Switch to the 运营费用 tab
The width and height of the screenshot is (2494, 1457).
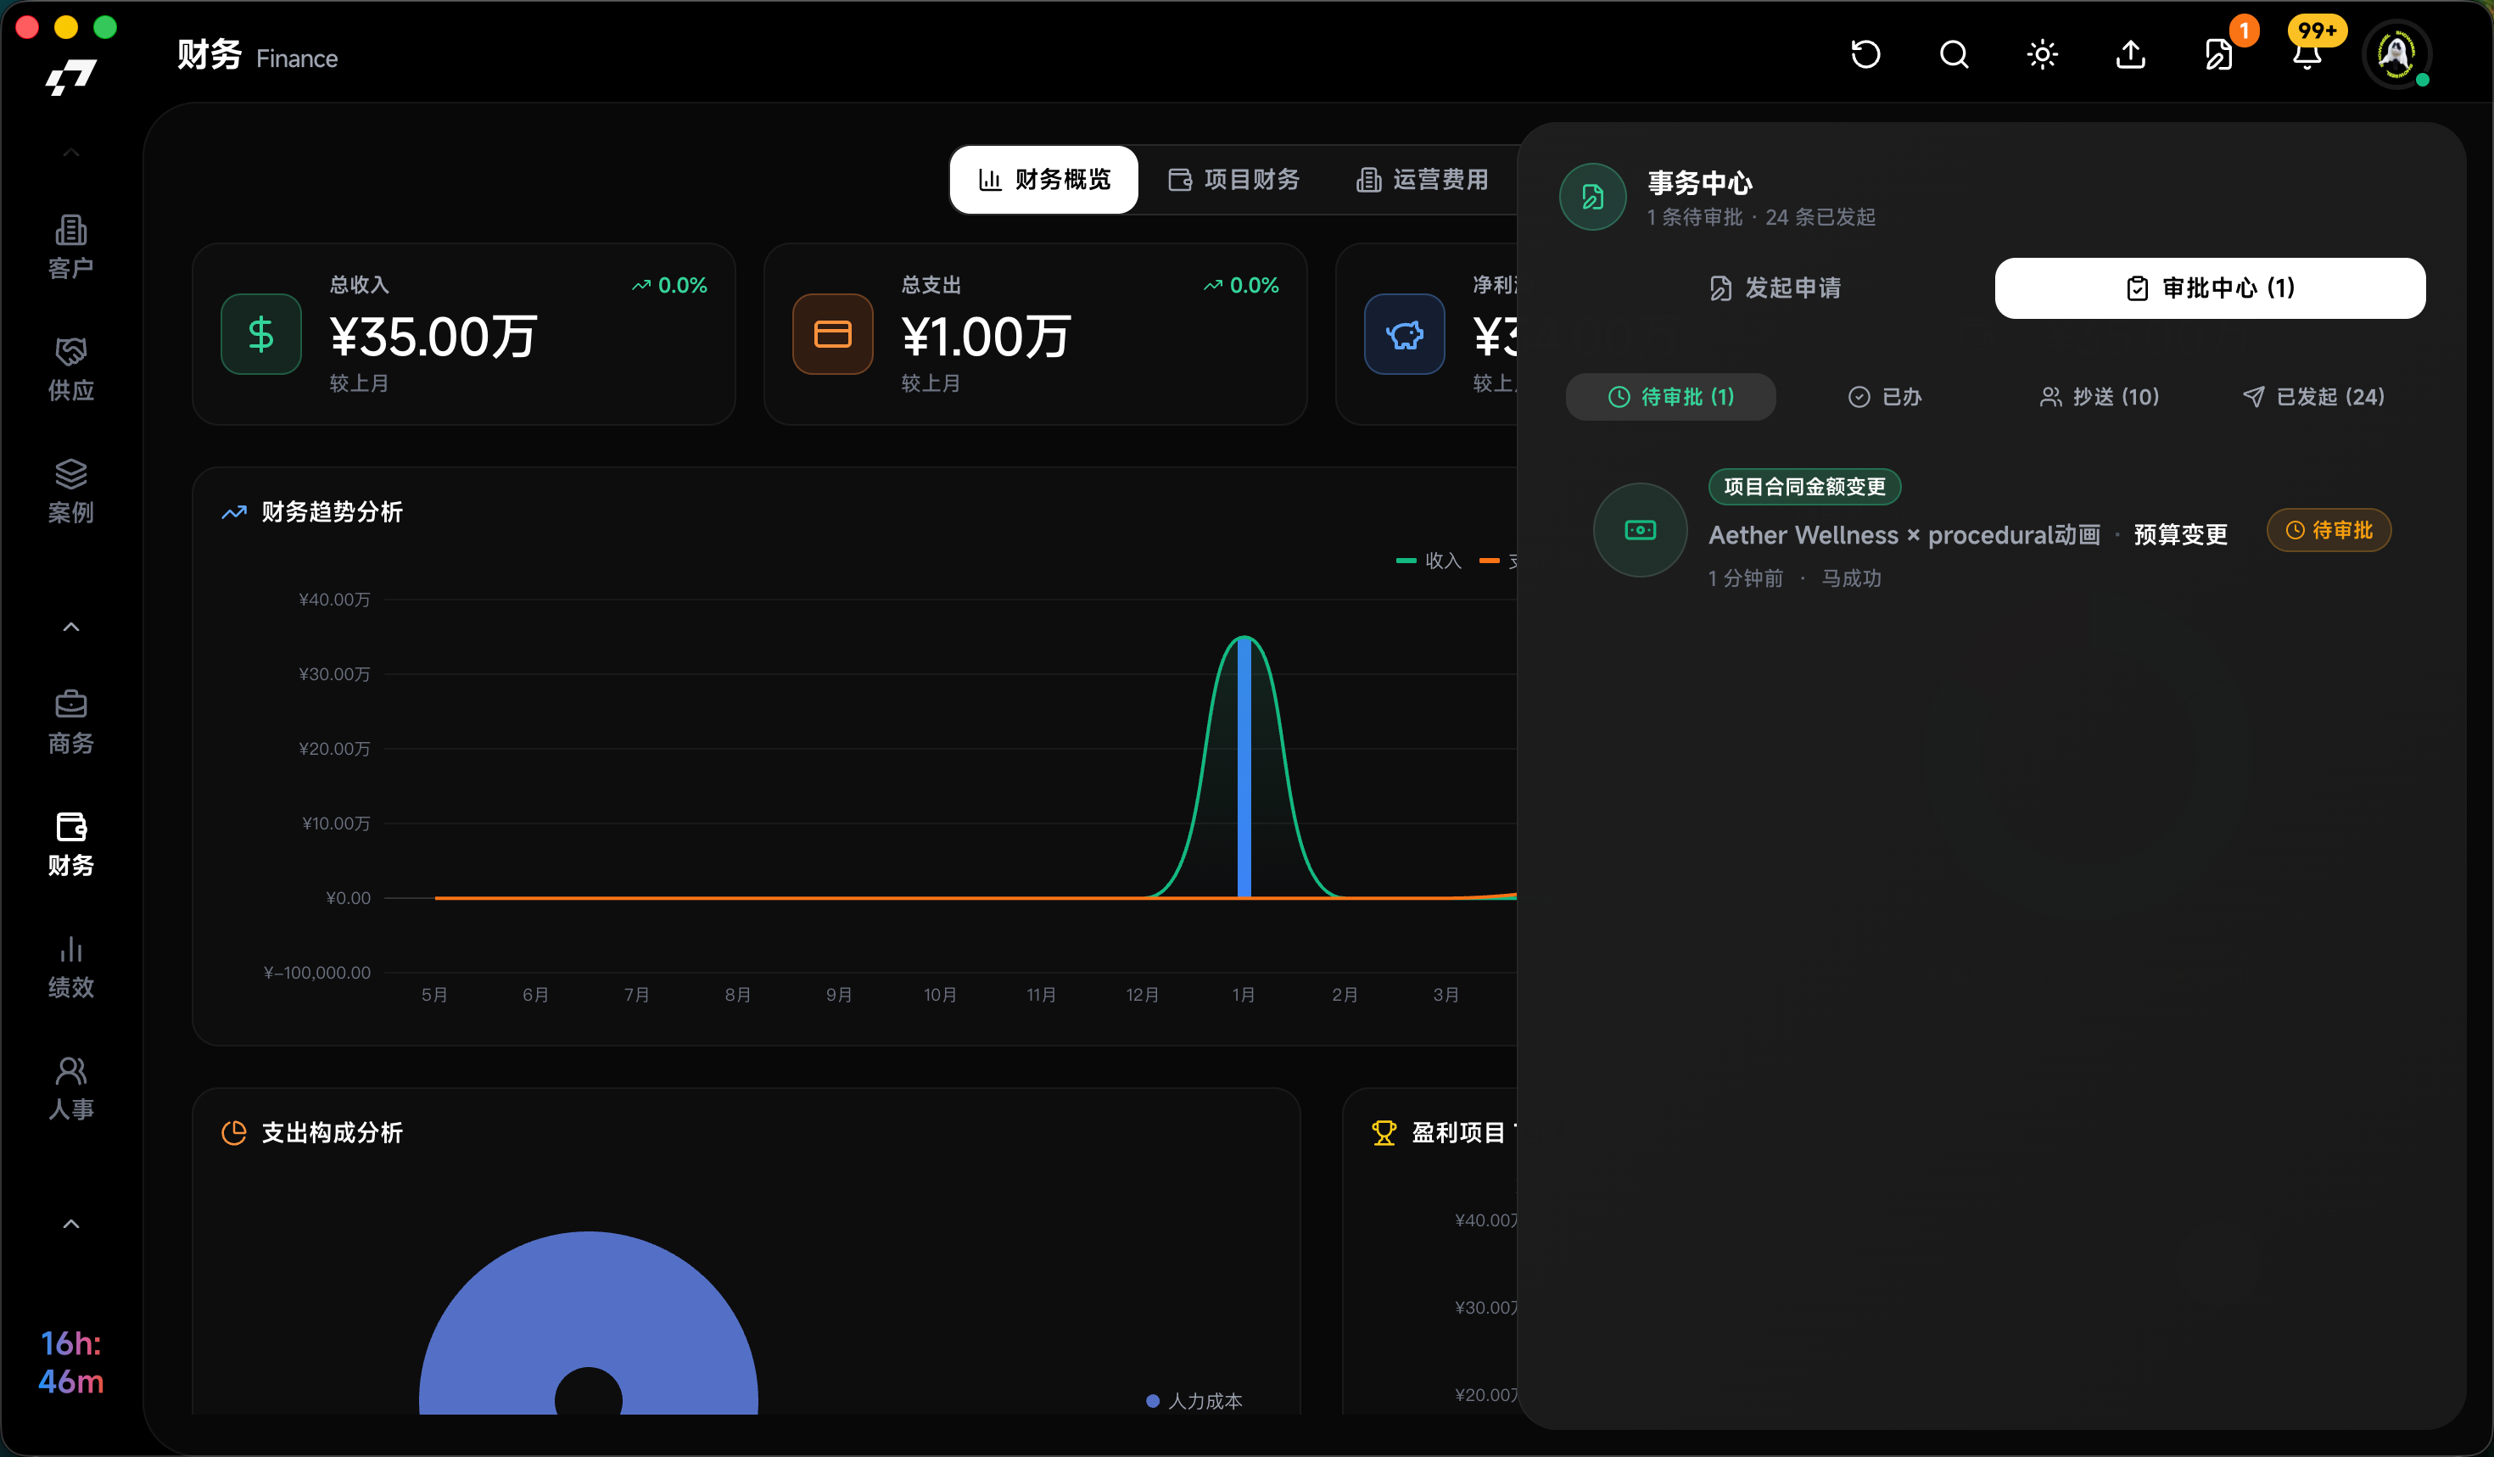1422,179
